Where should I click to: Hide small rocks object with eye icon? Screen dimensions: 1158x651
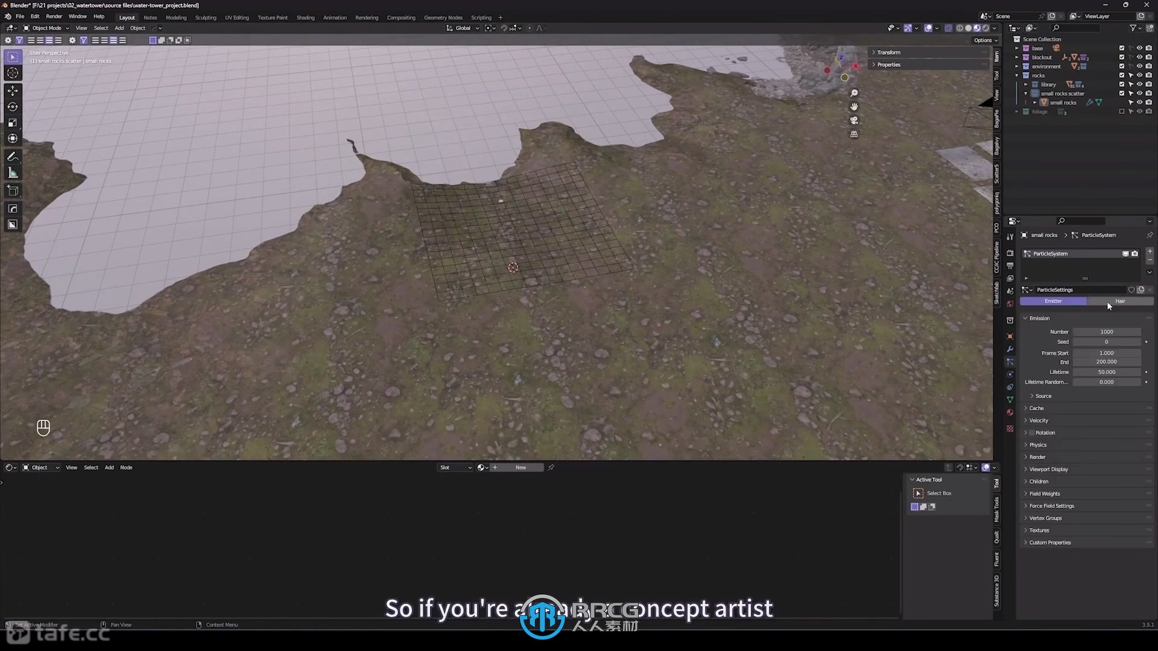point(1140,102)
